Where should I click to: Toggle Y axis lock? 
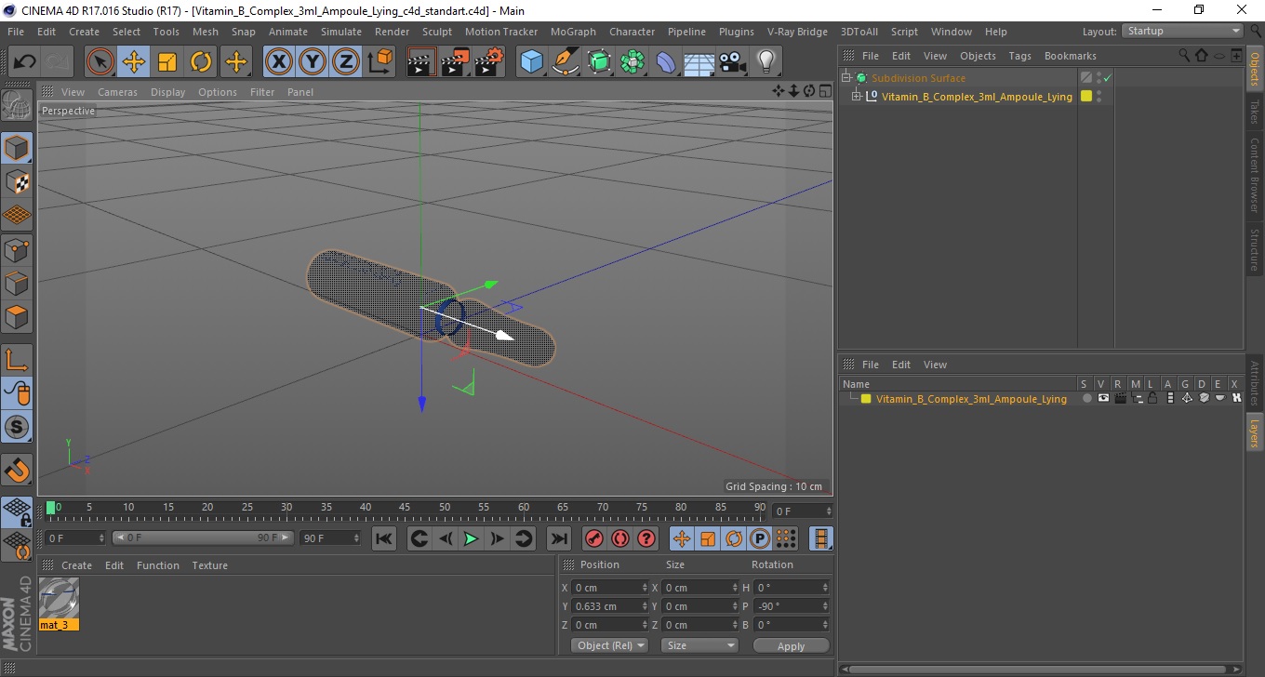(313, 62)
